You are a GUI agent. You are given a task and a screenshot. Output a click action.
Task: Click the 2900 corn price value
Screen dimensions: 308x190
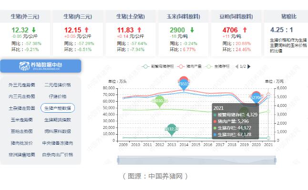[x=177, y=30]
